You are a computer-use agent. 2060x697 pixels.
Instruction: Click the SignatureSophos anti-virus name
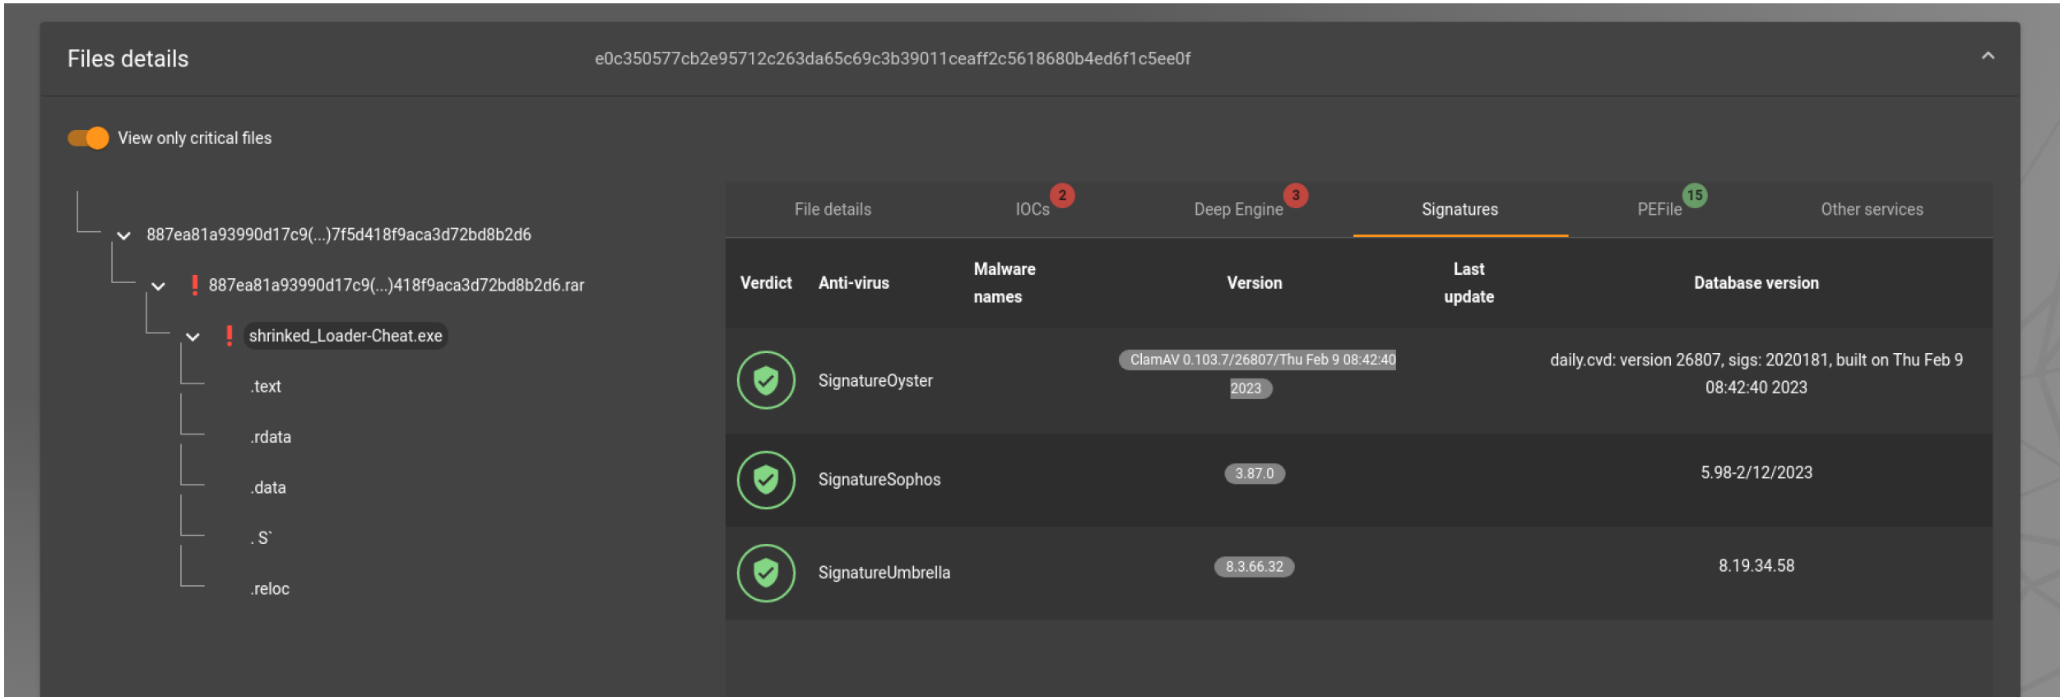(x=879, y=479)
